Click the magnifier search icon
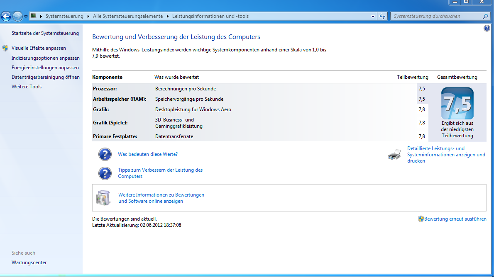This screenshot has width=494, height=277. pos(486,16)
